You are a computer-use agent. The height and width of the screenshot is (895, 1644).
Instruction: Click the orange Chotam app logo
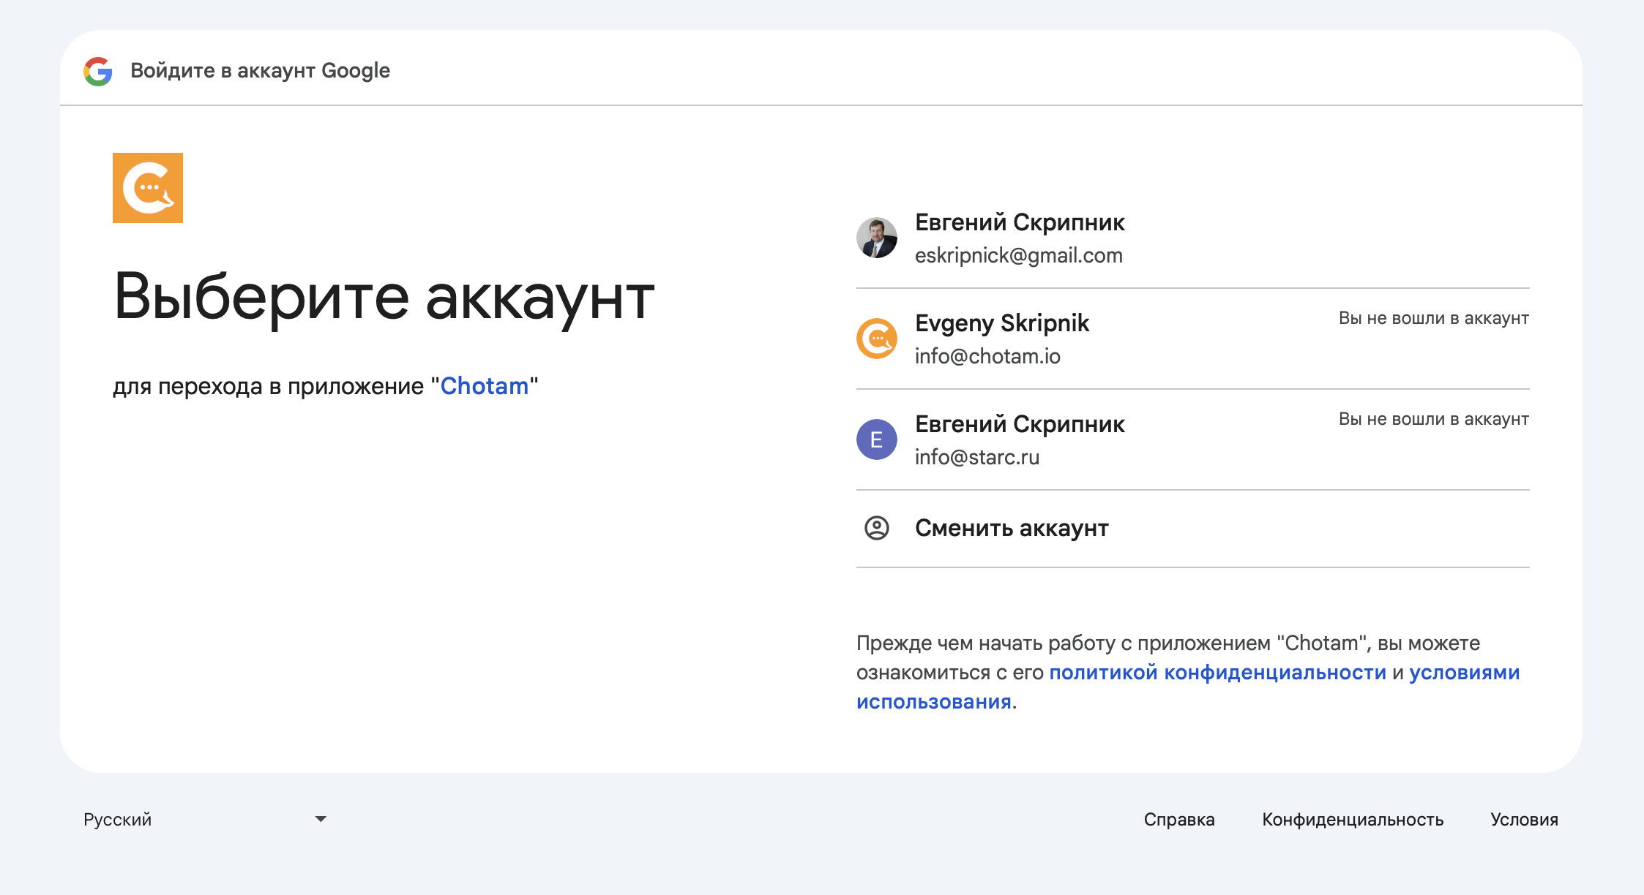148,188
